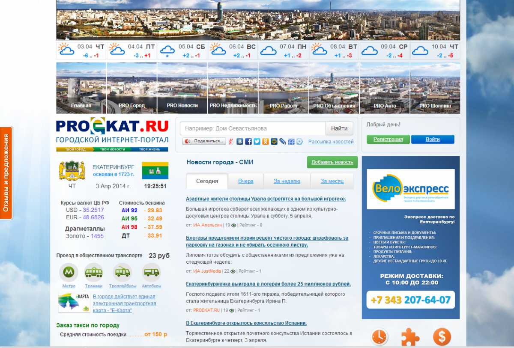Screen dimensions: 514x348
Task: Open the ИА Апельсин source link
Action: tap(207, 225)
